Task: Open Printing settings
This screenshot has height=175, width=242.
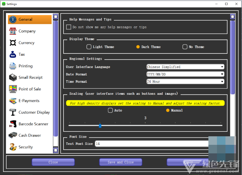Action: click(x=30, y=66)
